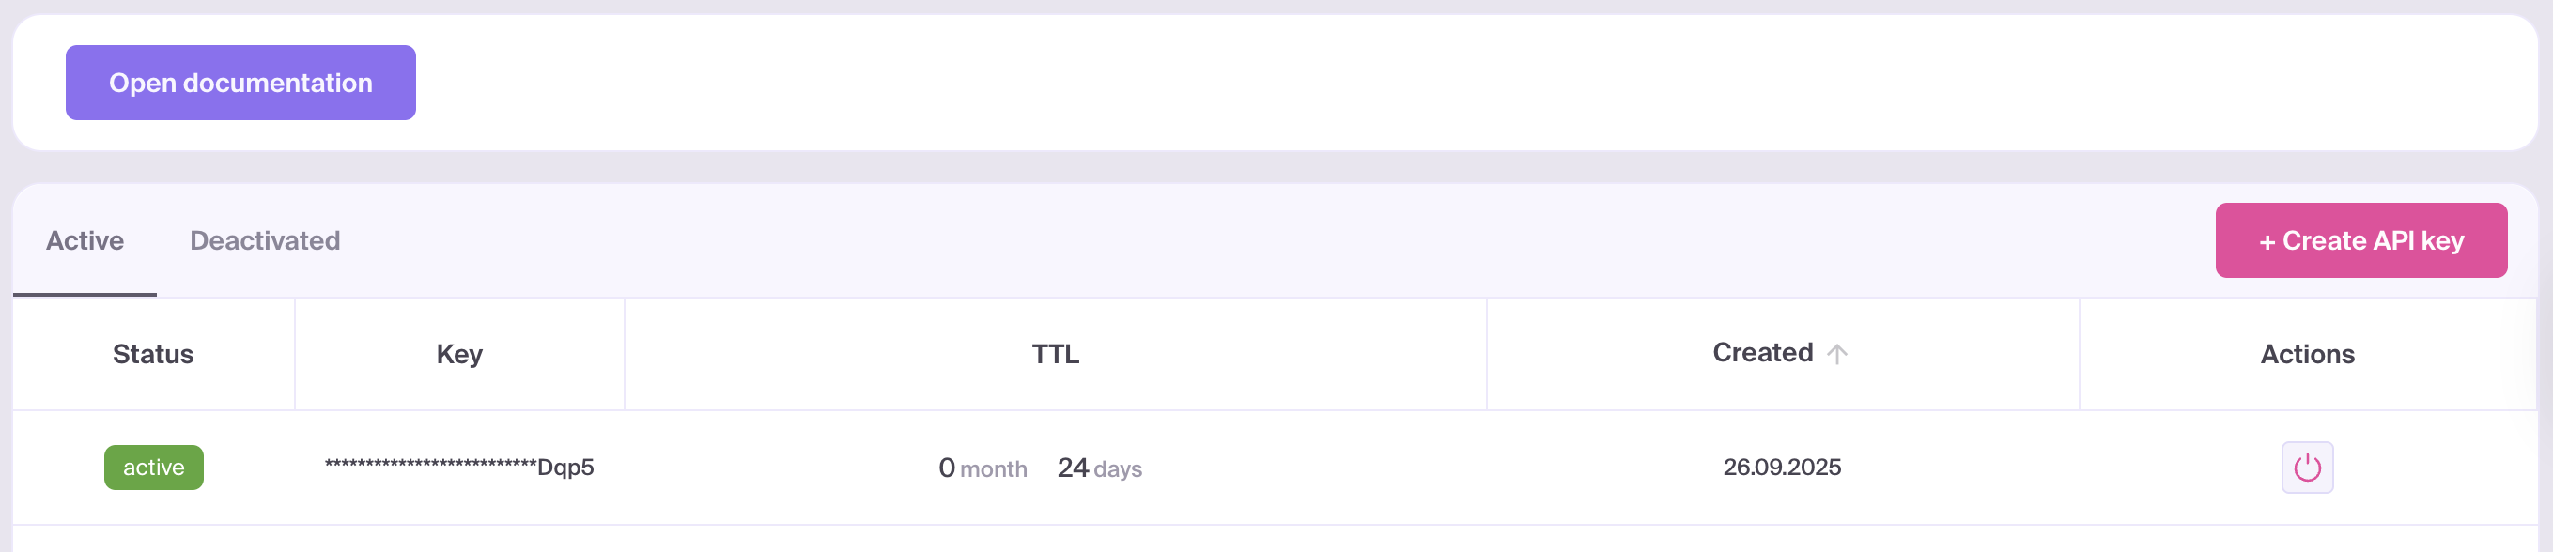Image resolution: width=2553 pixels, height=552 pixels.
Task: Click the masked asterisks of the API key
Action: click(x=430, y=465)
